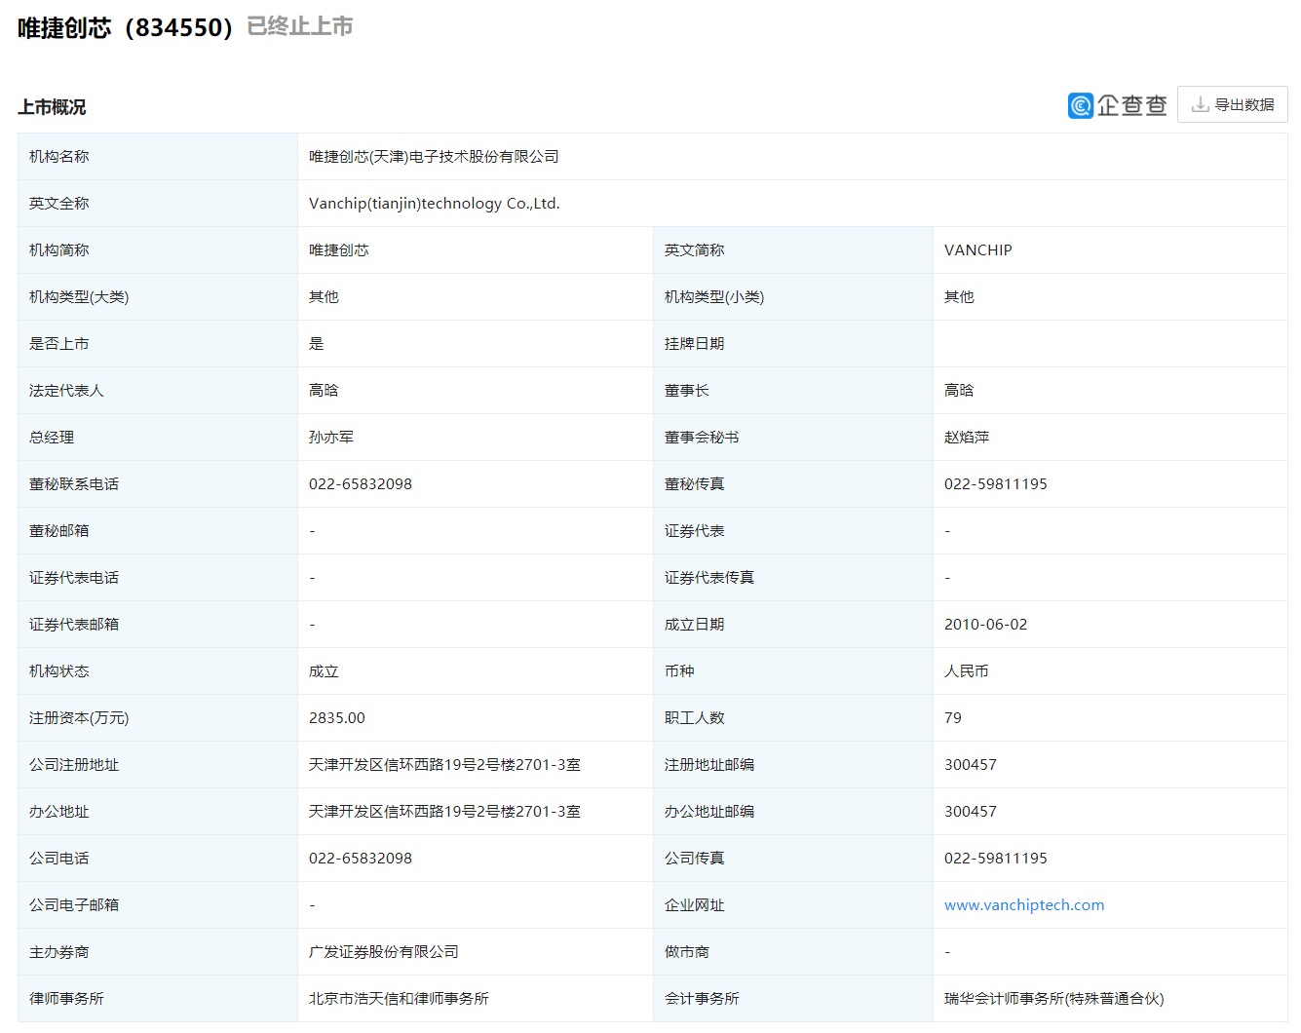Click the 币种 label

(679, 671)
